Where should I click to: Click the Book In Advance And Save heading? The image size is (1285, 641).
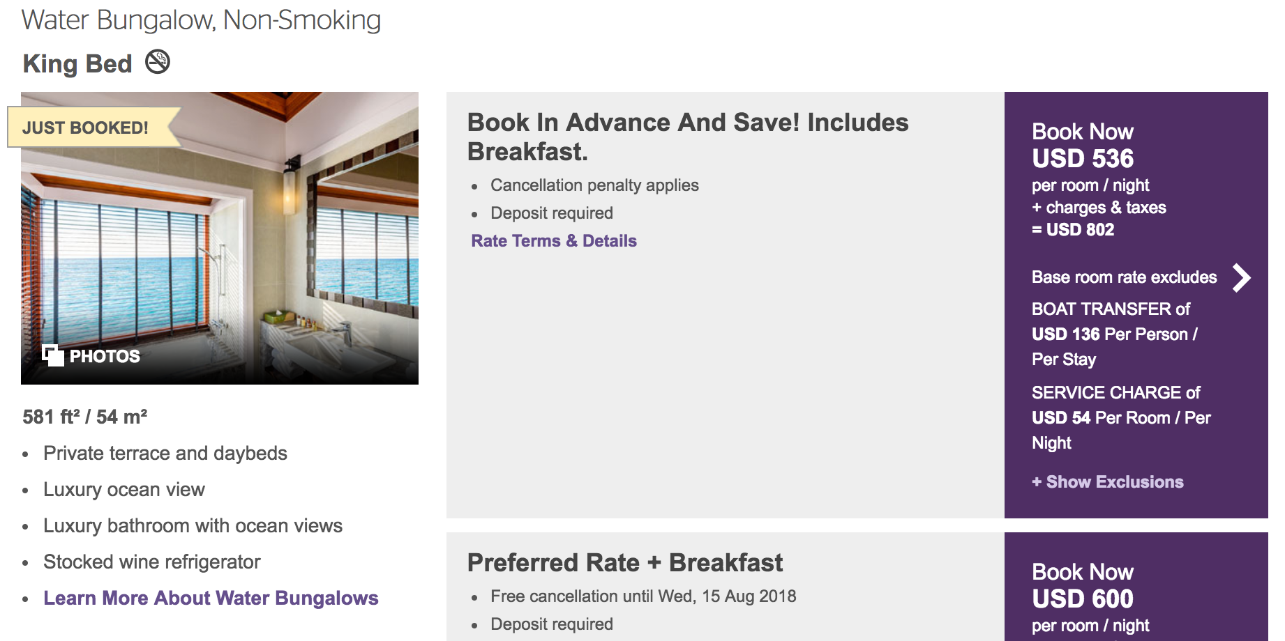point(687,137)
